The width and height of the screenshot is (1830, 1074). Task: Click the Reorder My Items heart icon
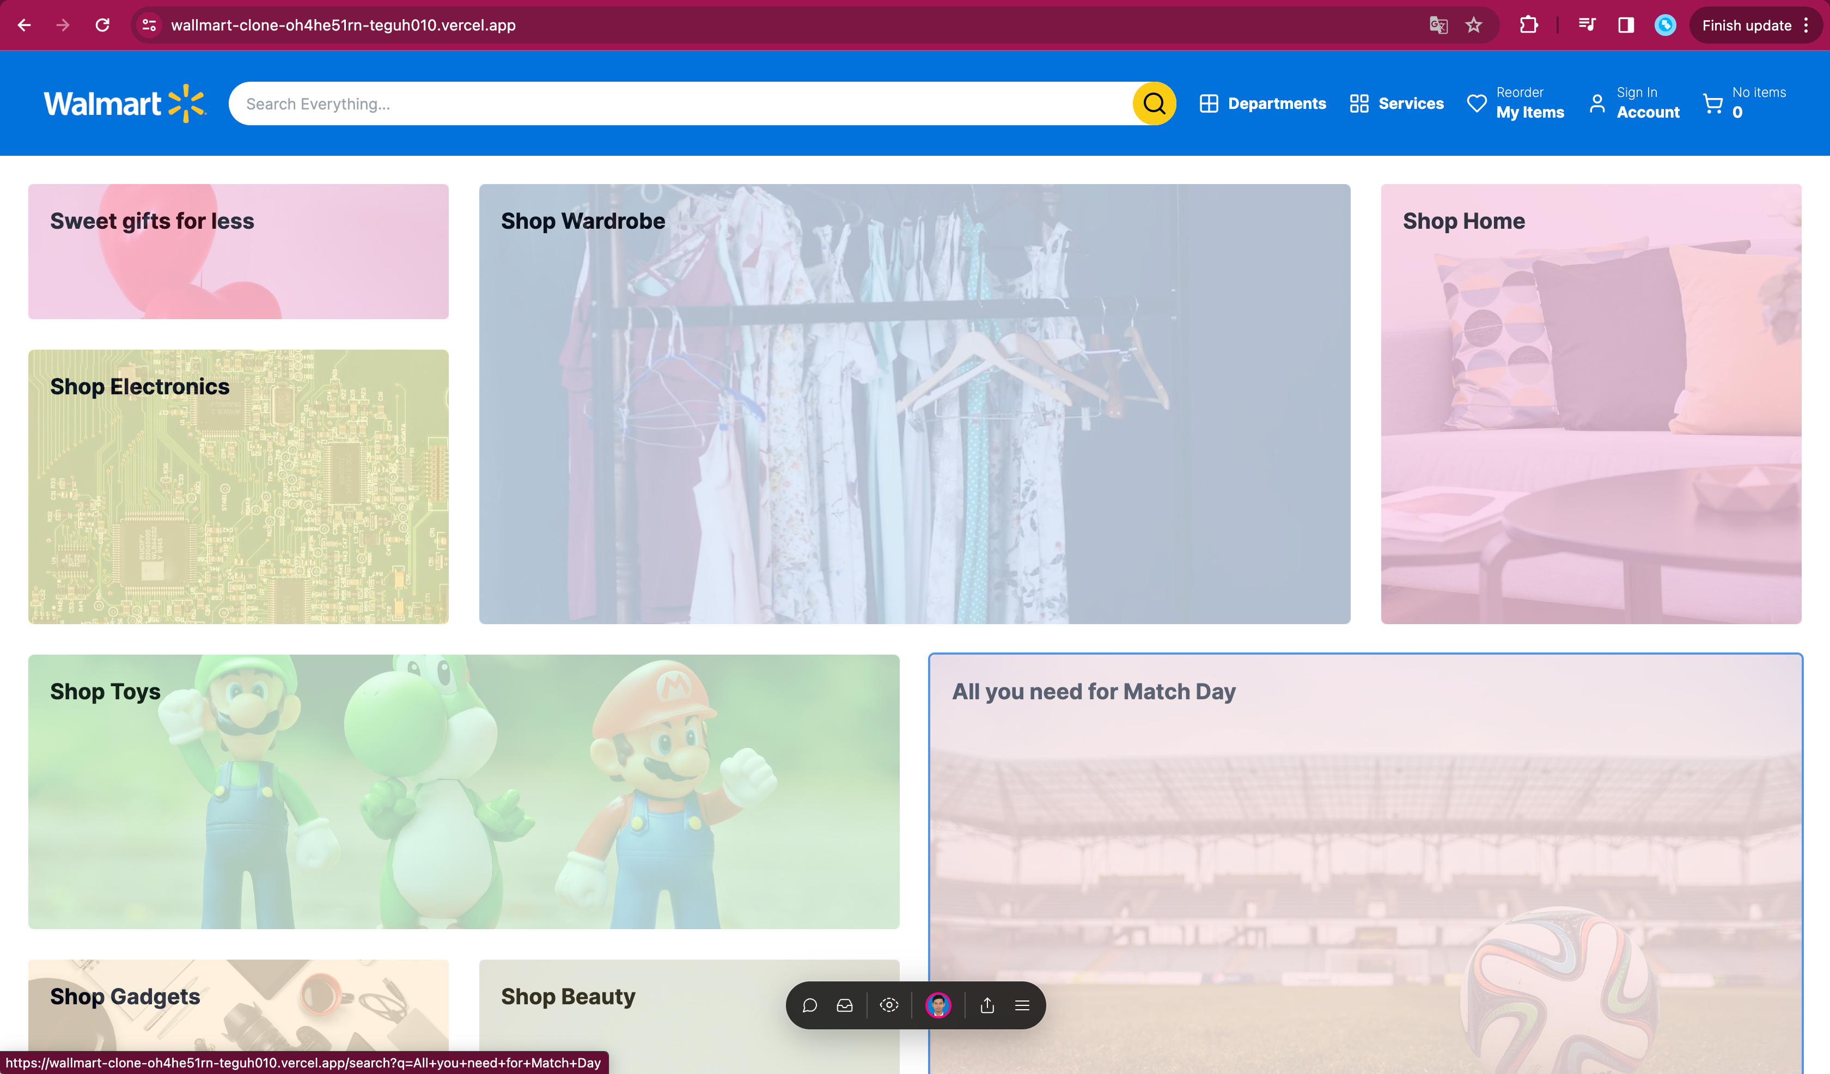(1477, 103)
